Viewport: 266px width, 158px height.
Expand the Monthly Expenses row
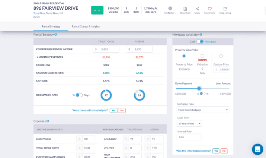pyautogui.click(x=37, y=57)
